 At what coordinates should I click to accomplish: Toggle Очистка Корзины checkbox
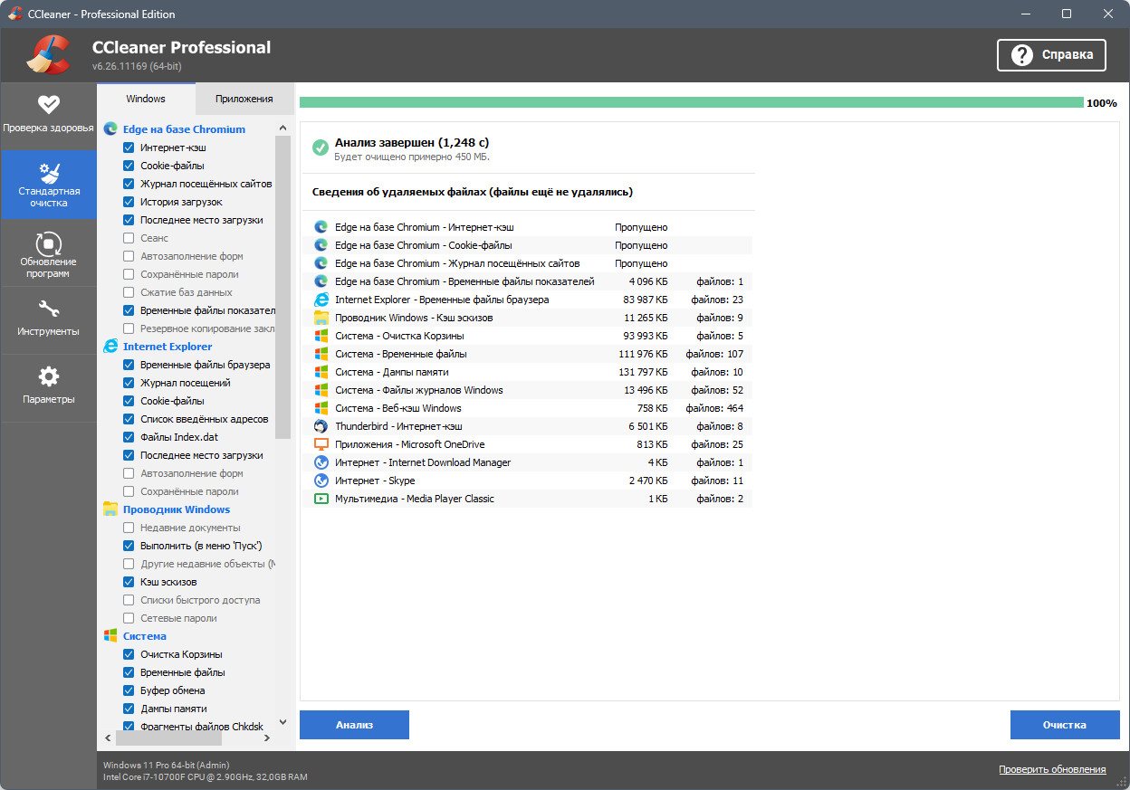pyautogui.click(x=129, y=654)
